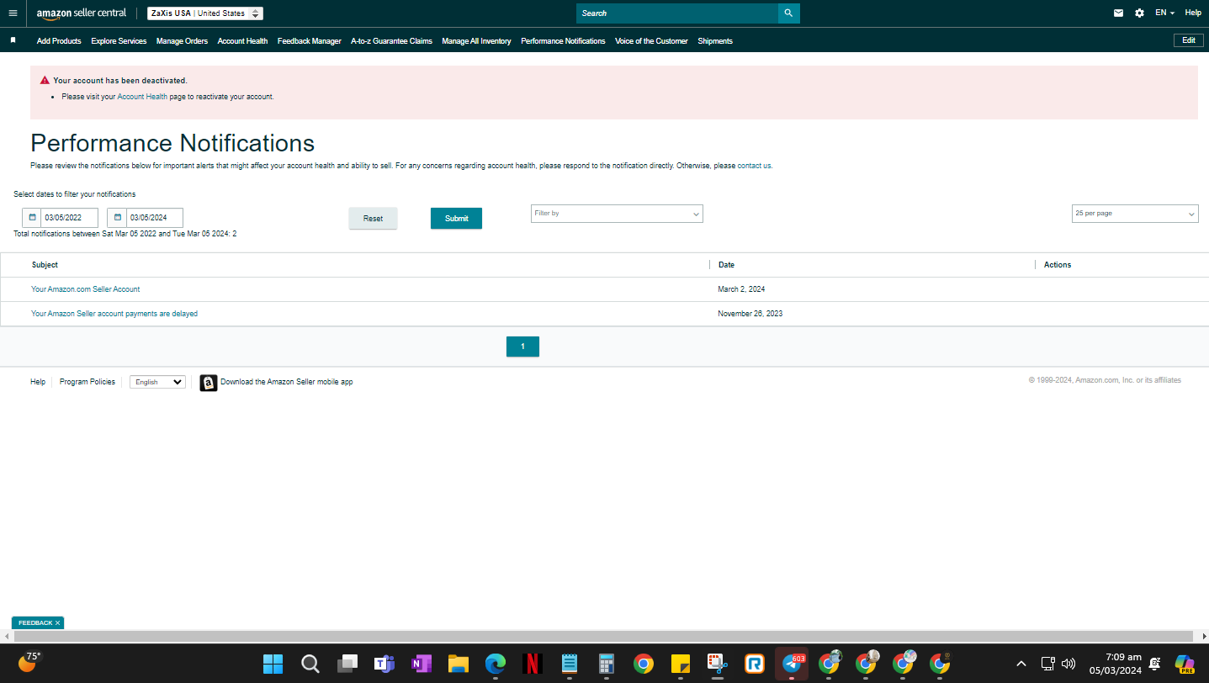The height and width of the screenshot is (683, 1209).
Task: Click the red warning triangle icon
Action: [x=45, y=81]
